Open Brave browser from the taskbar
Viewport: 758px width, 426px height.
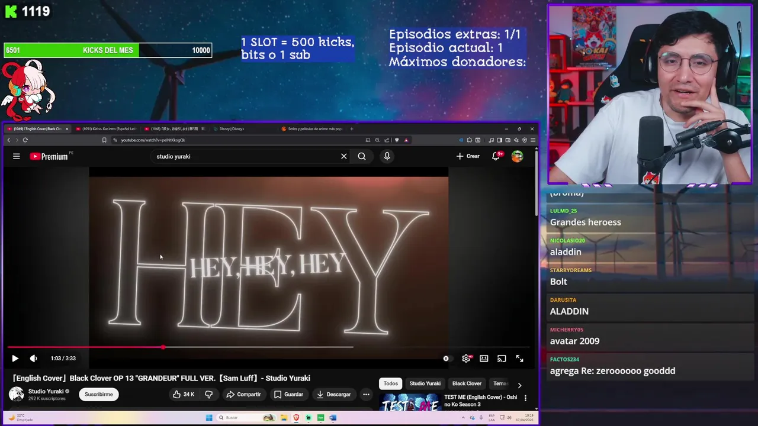[x=296, y=418]
